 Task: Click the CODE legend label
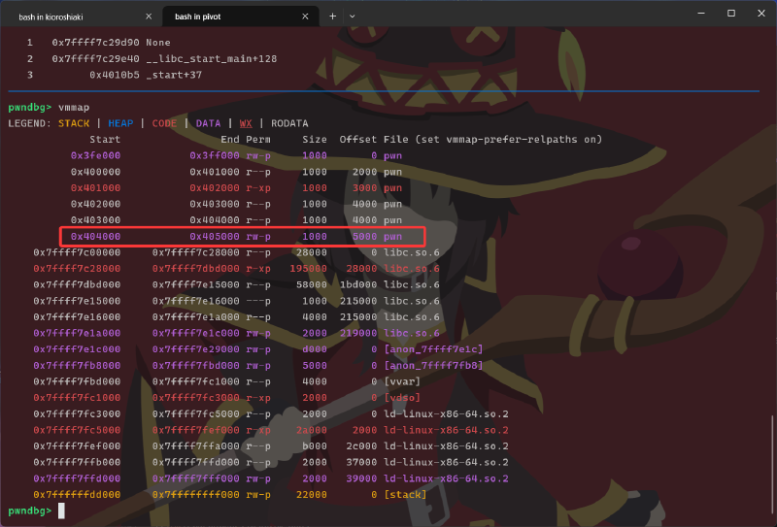(164, 123)
